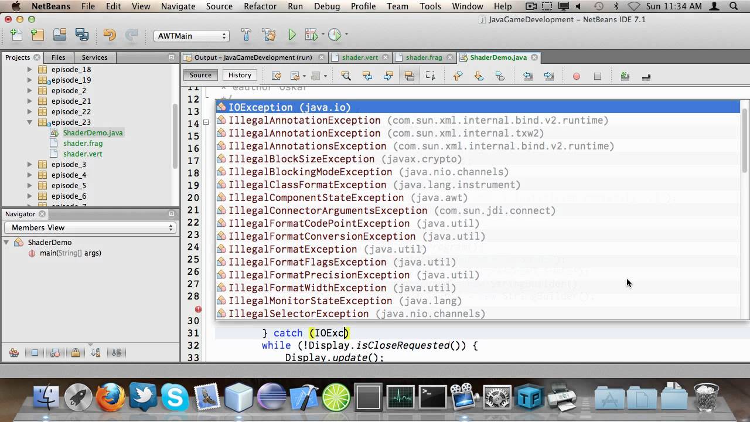Undo the last edit
The width and height of the screenshot is (750, 422).
[x=110, y=35]
